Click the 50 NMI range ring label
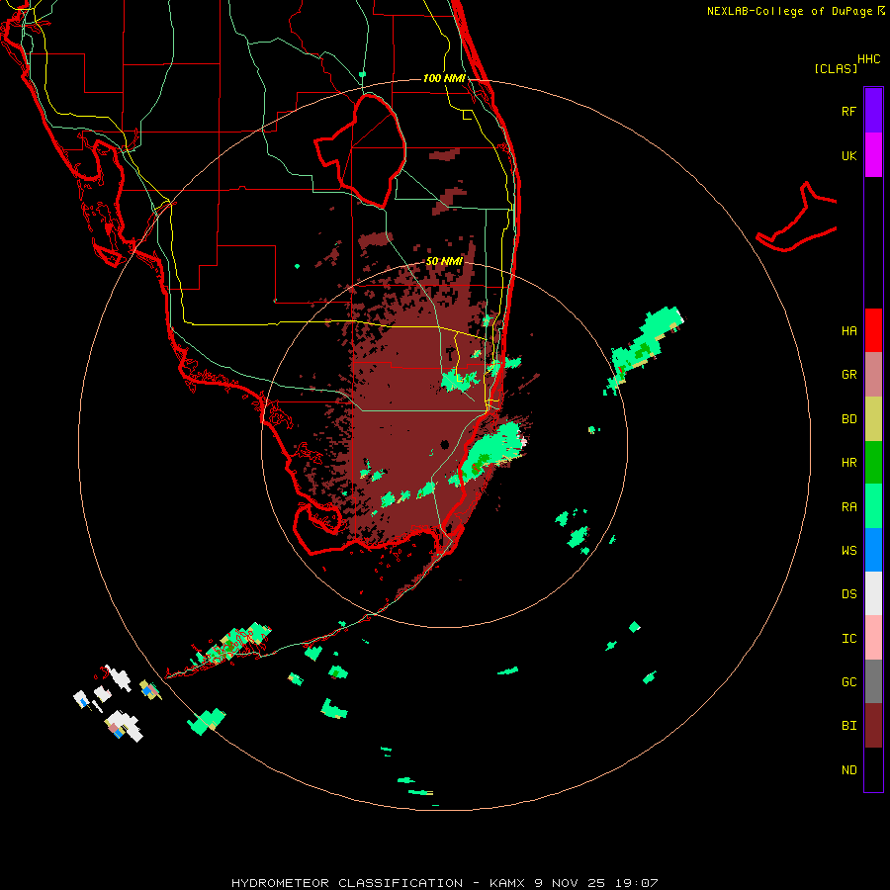The image size is (890, 890). tap(444, 261)
